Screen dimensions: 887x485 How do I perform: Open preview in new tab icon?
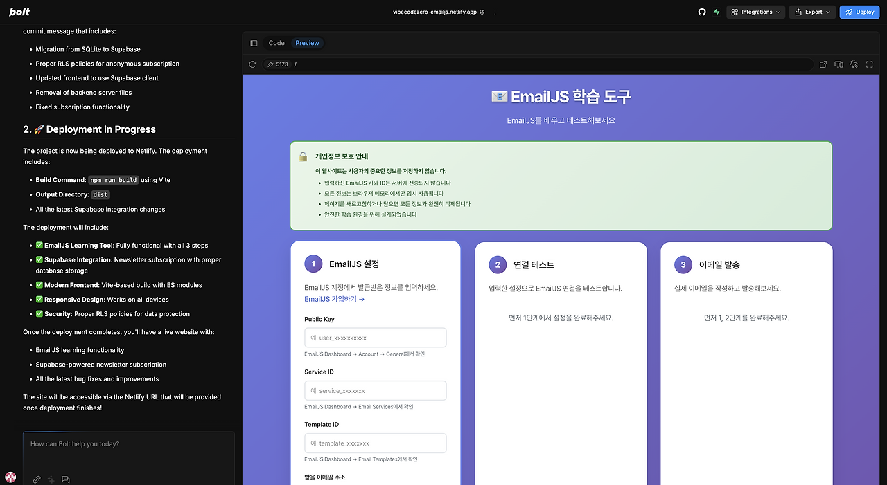tap(823, 64)
